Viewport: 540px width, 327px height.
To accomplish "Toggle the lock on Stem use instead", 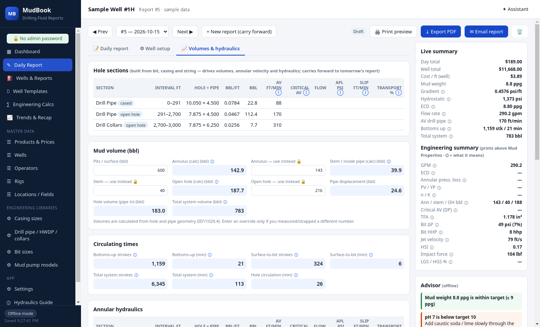I will tap(135, 182).
